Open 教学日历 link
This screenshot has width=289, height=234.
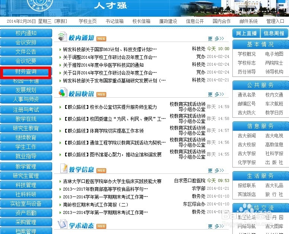pyautogui.click(x=274, y=113)
